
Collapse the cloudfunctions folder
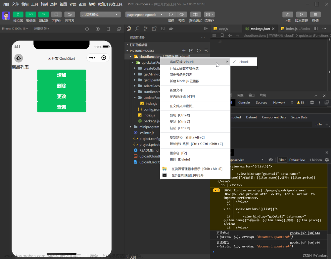pos(131,56)
